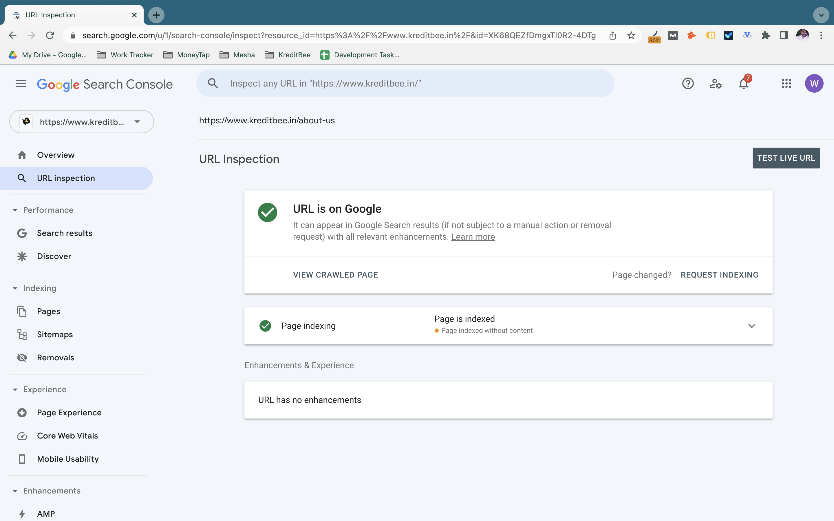Open the Work Tracker bookmarks folder
This screenshot has width=834, height=521.
125,55
